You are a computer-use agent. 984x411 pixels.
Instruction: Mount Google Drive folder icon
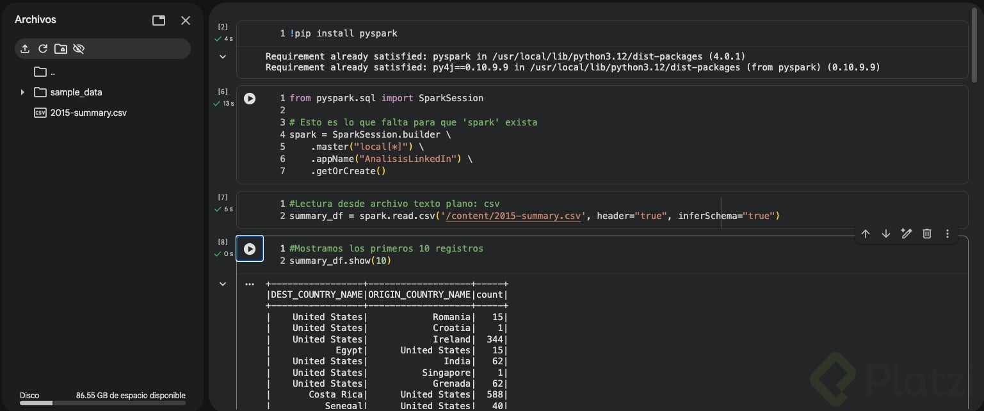[61, 49]
